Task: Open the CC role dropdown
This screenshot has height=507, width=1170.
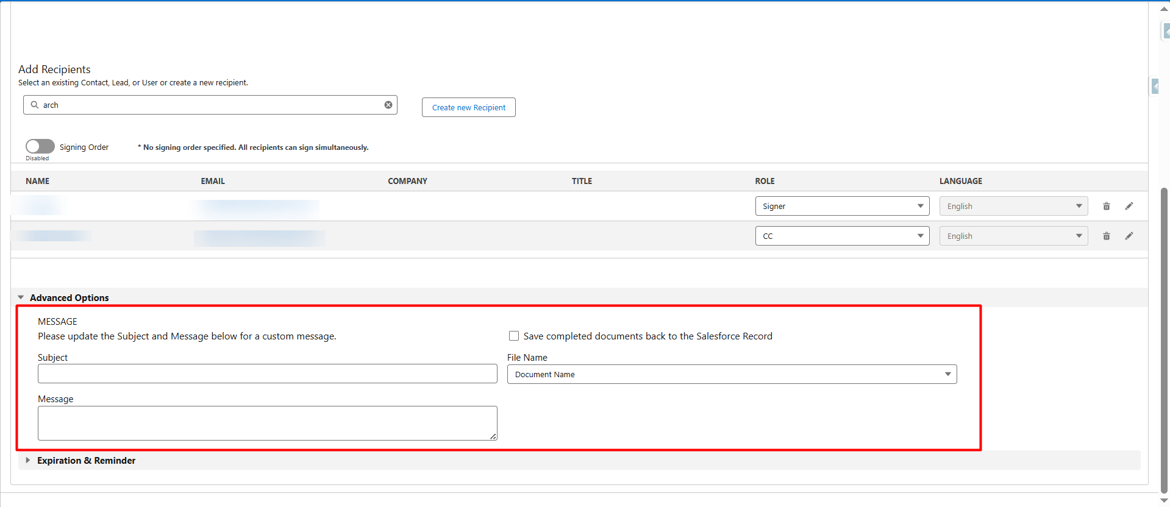Action: pos(842,236)
